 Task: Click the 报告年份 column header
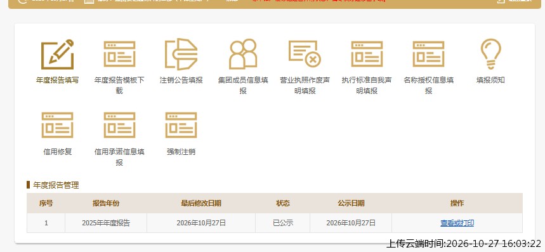tap(106, 203)
